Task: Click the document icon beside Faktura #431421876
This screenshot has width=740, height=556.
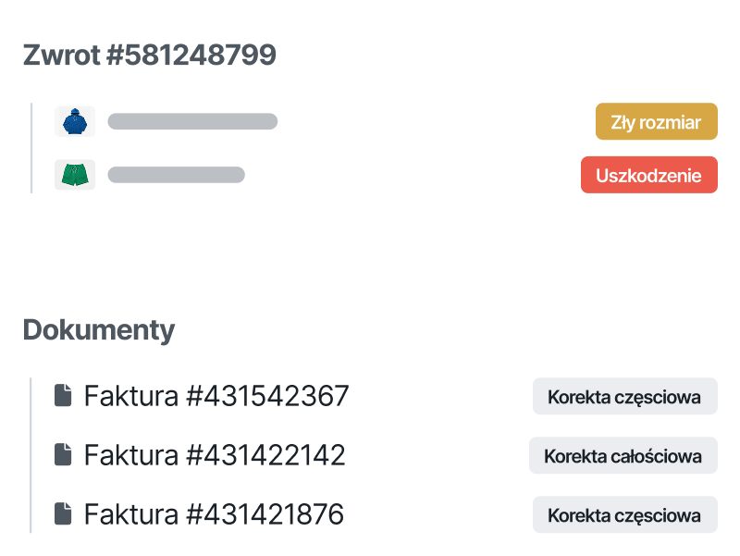Action: [63, 514]
